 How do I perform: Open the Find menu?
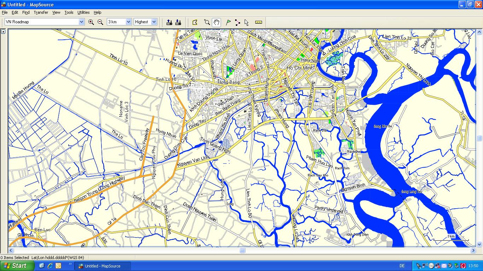tap(26, 12)
